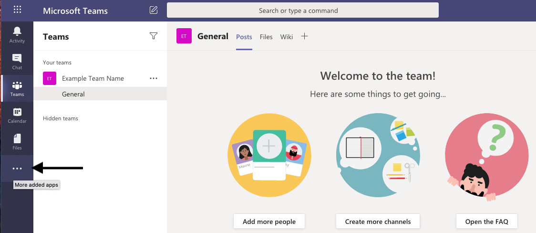The image size is (536, 233).
Task: Switch to the Posts tab
Action: [244, 37]
